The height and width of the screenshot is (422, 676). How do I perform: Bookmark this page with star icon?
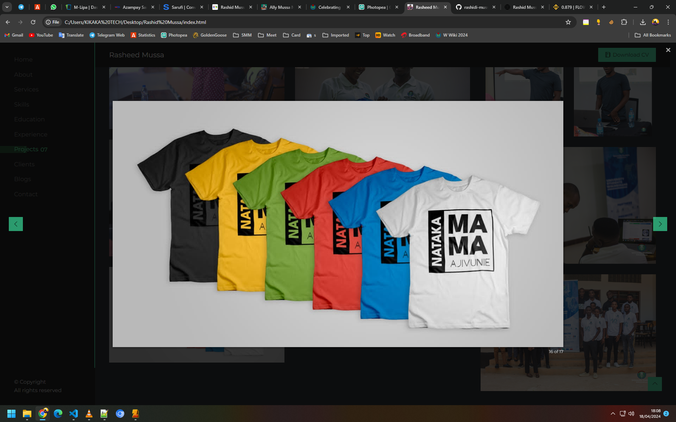point(568,22)
